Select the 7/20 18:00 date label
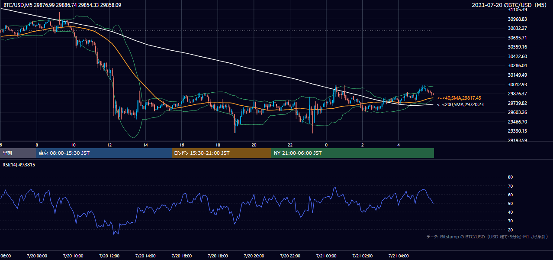 [x=218, y=256]
